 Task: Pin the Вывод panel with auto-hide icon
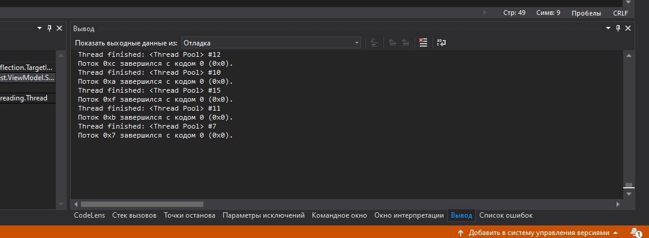[x=618, y=28]
